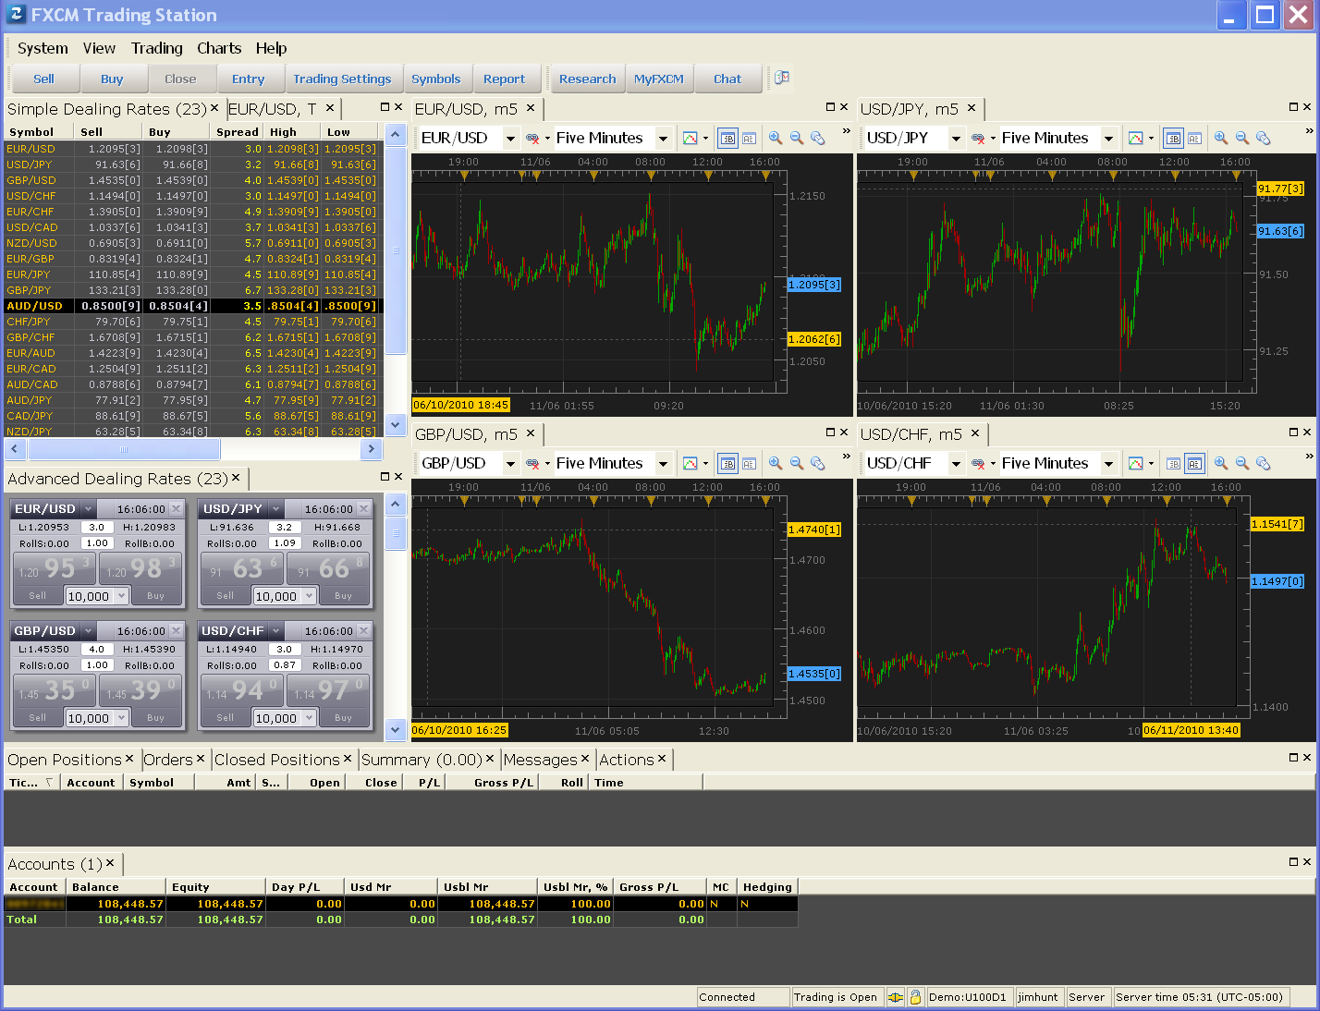Close the USD/JPY tile in Advanced Dealing Rates
Screen dimensions: 1320x1011
[x=363, y=509]
